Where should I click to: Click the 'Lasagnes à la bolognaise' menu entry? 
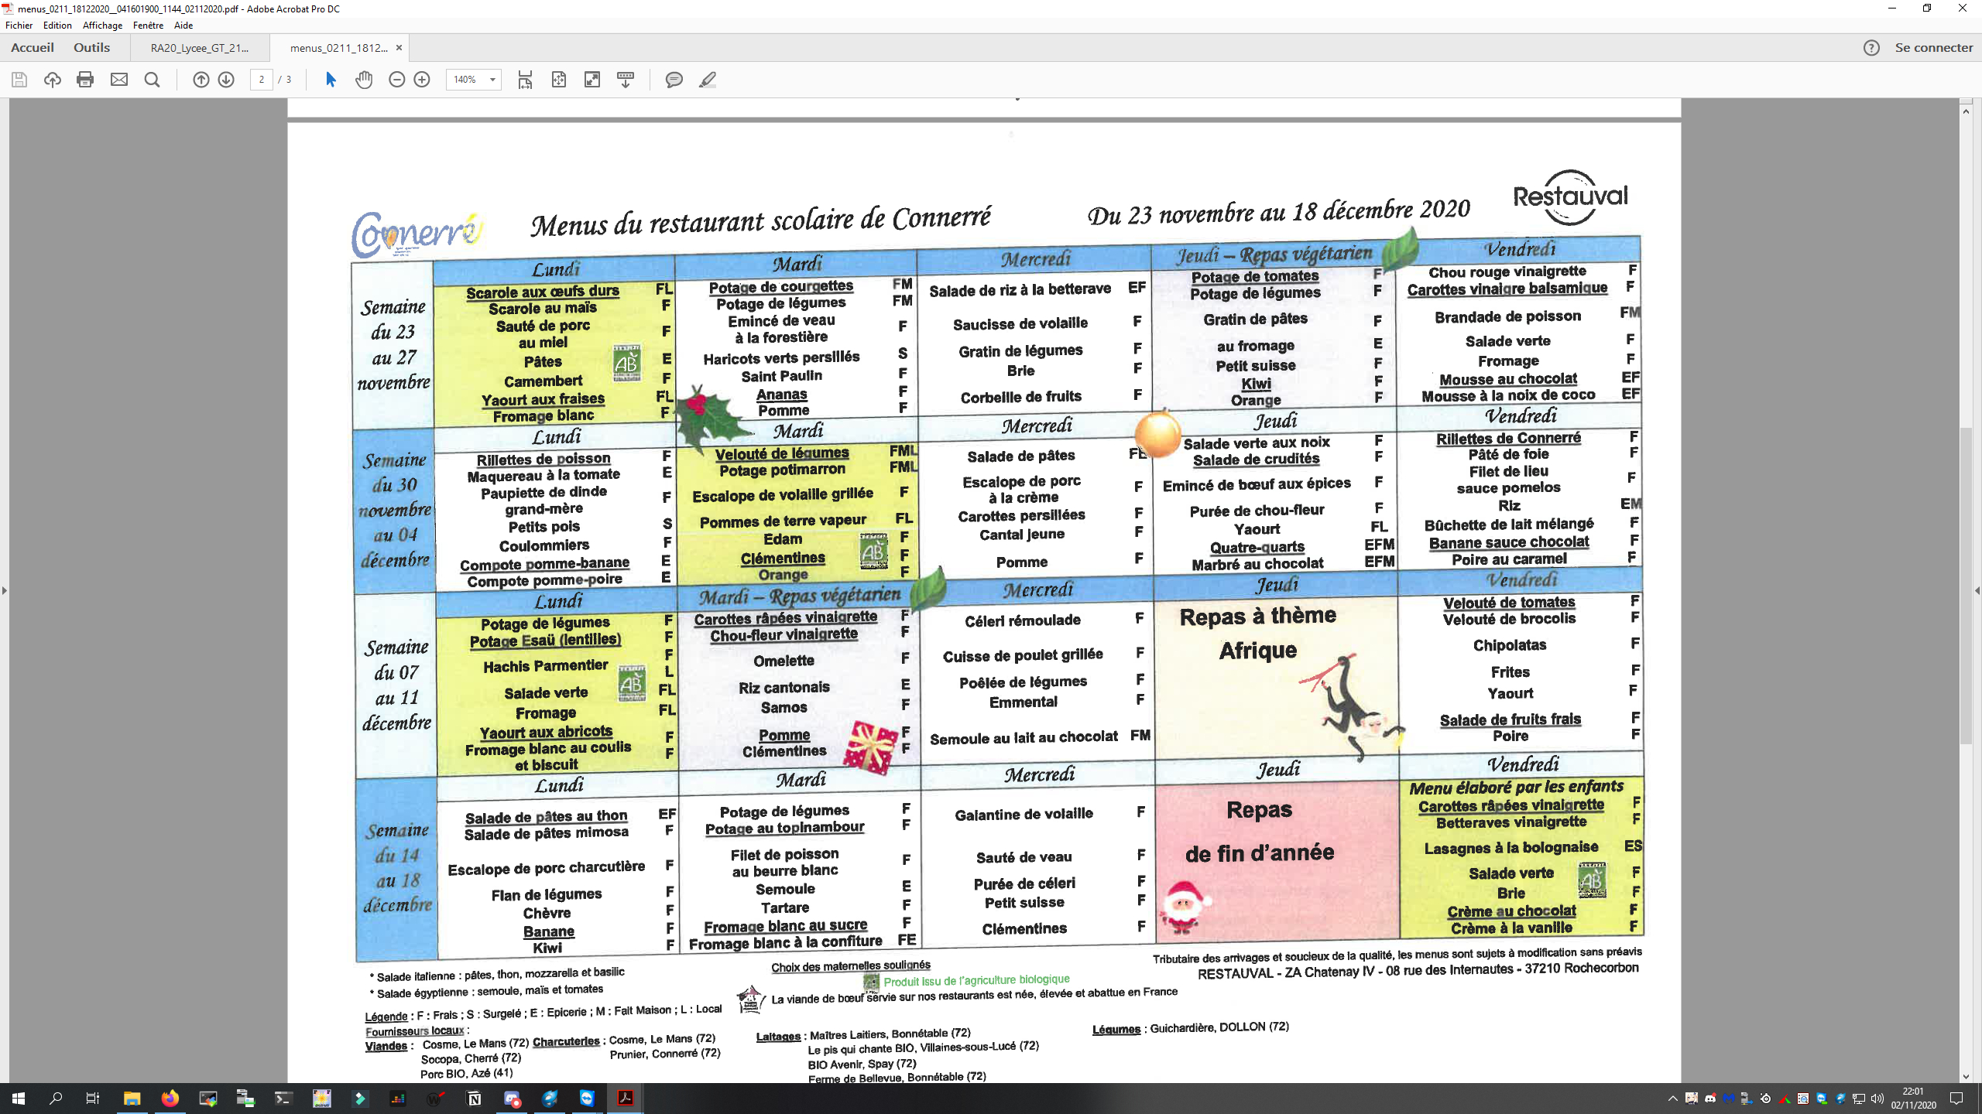click(1511, 847)
